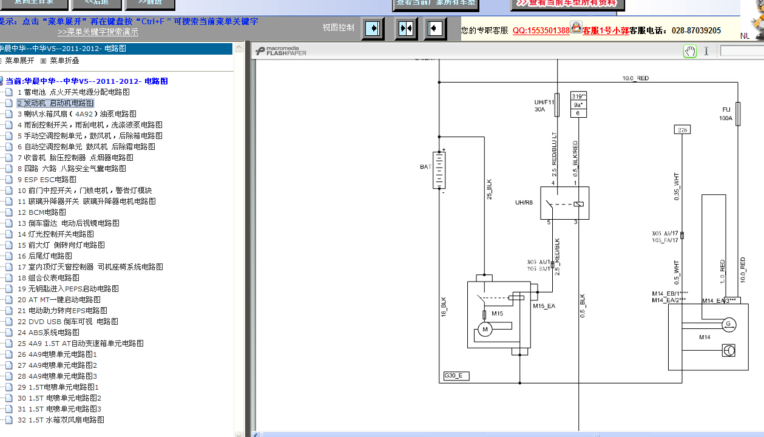Open 10 前门中控开关,门锁电机,警告灯模块
764x437 pixels.
[84, 191]
